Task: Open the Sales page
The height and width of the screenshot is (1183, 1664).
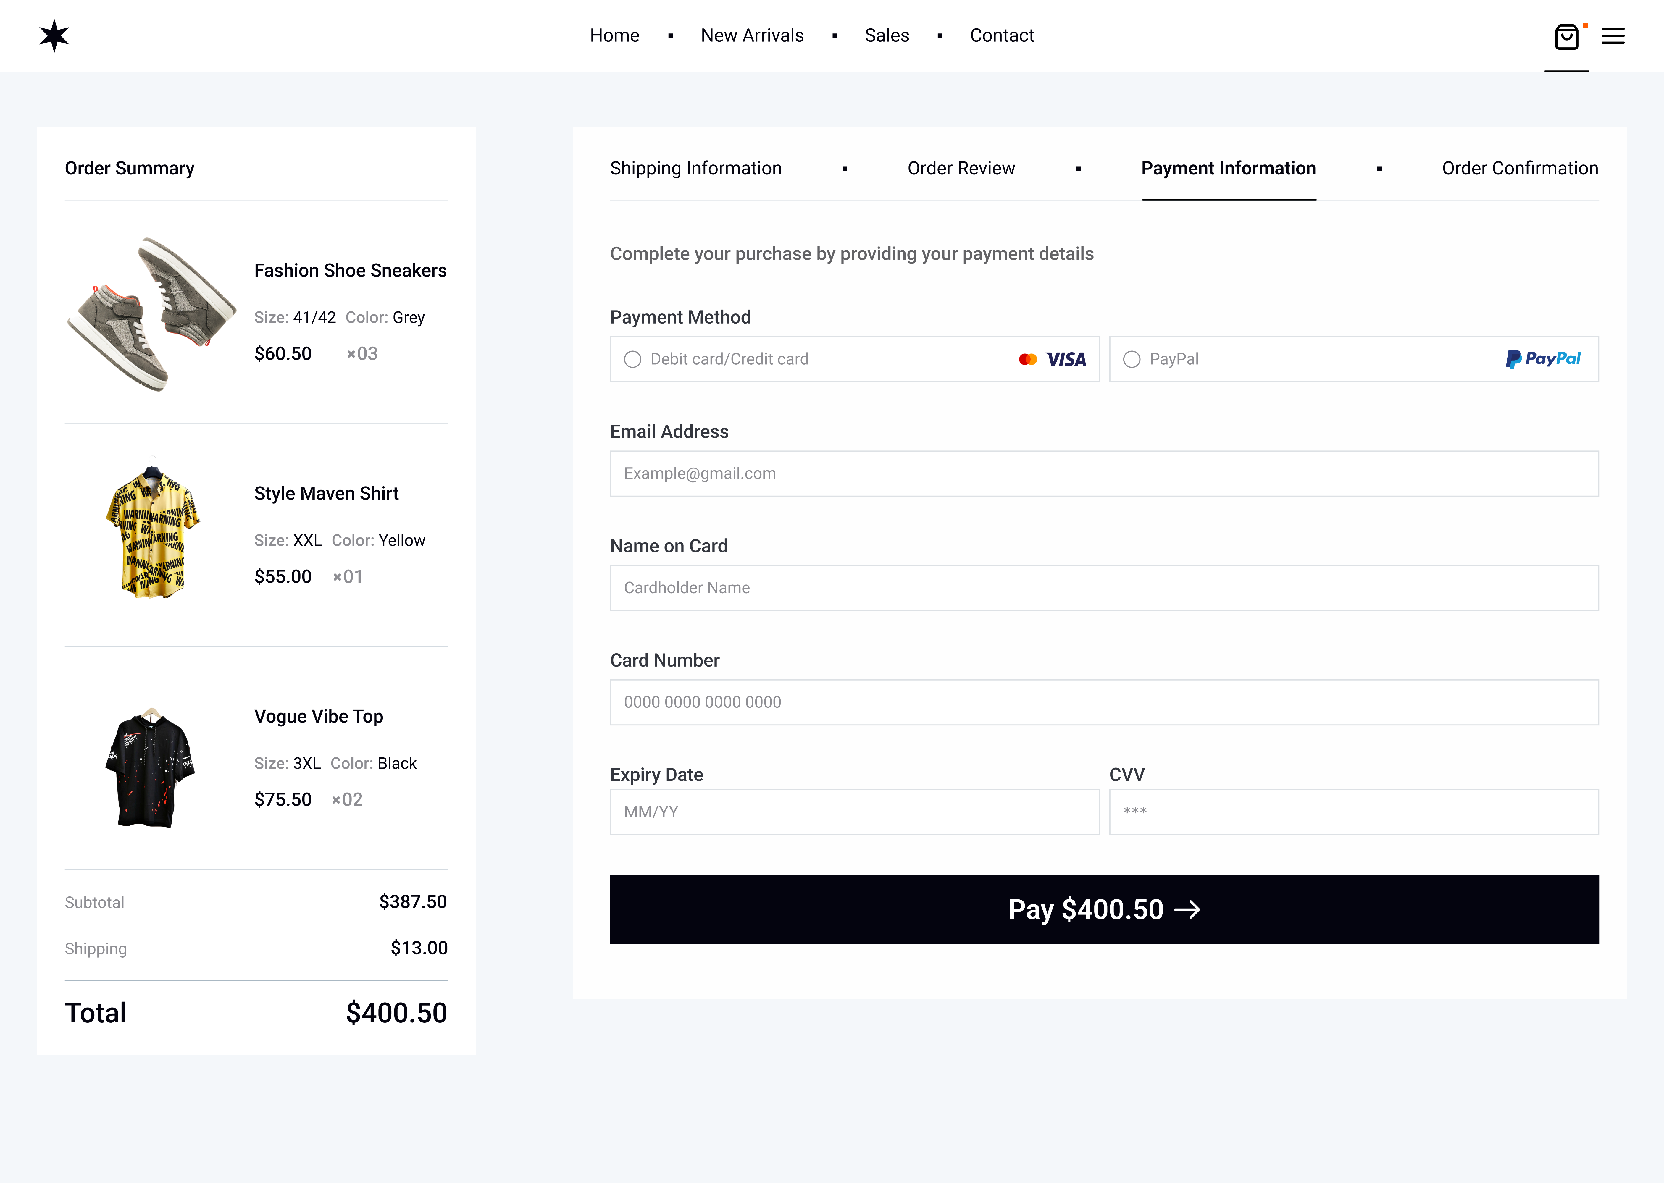Action: point(887,35)
